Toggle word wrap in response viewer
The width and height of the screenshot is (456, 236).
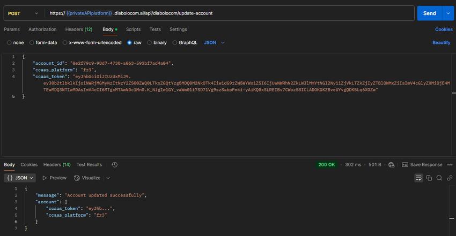pos(418,178)
